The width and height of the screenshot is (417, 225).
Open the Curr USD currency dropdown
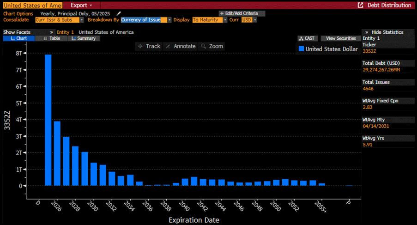(249, 20)
